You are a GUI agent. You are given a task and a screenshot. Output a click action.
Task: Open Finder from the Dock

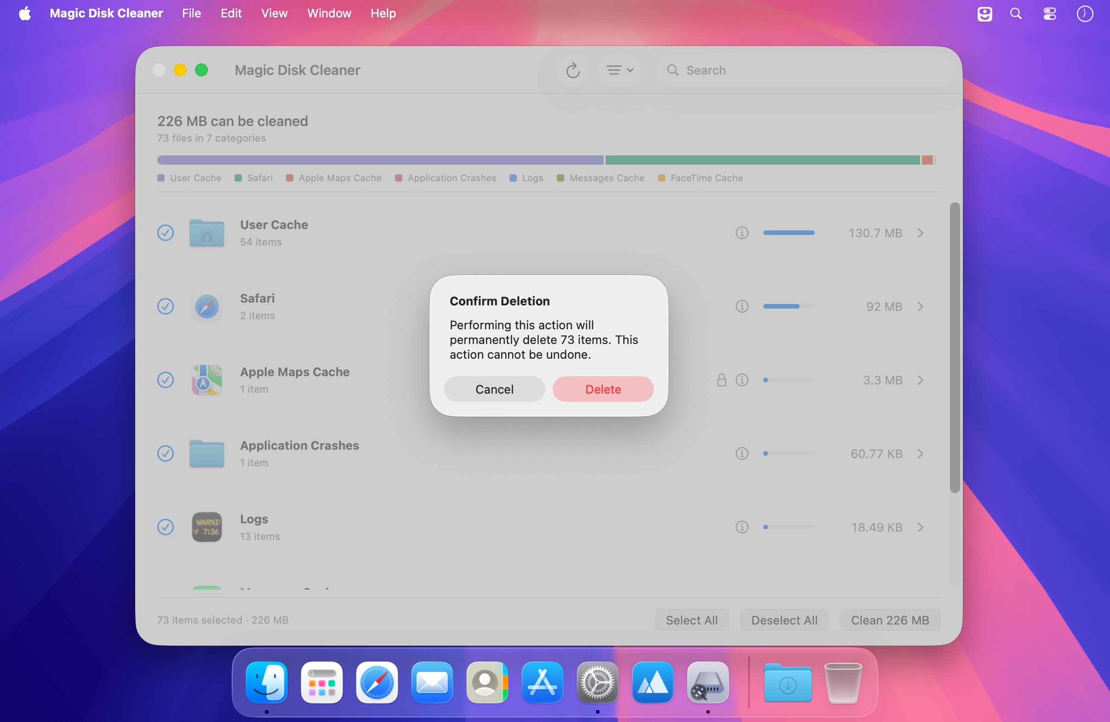[266, 682]
